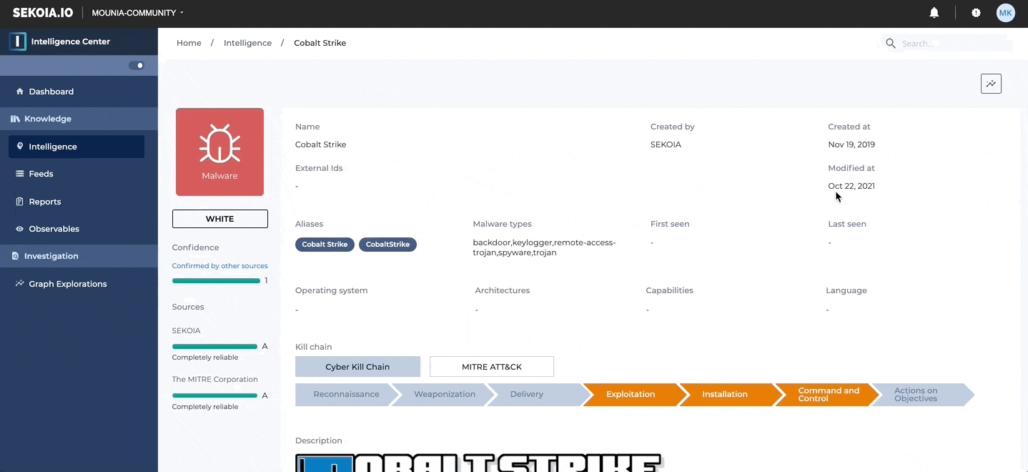Click the Confidence level bar
The height and width of the screenshot is (472, 1028).
(216, 281)
